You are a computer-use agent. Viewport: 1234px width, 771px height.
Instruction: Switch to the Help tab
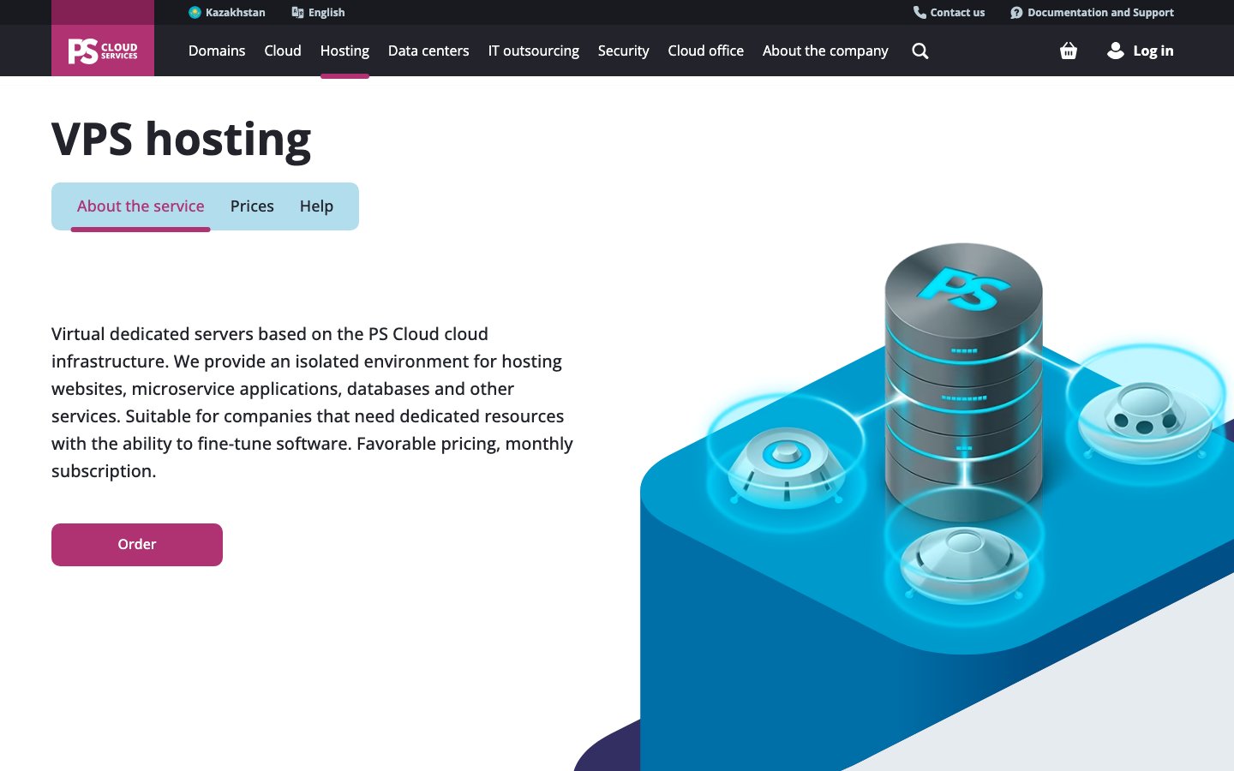point(316,206)
